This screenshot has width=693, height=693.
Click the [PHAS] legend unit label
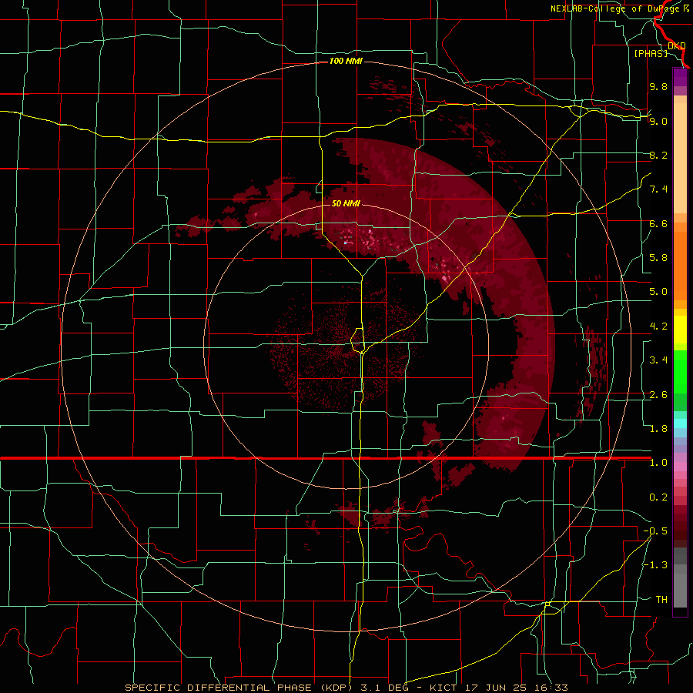651,53
